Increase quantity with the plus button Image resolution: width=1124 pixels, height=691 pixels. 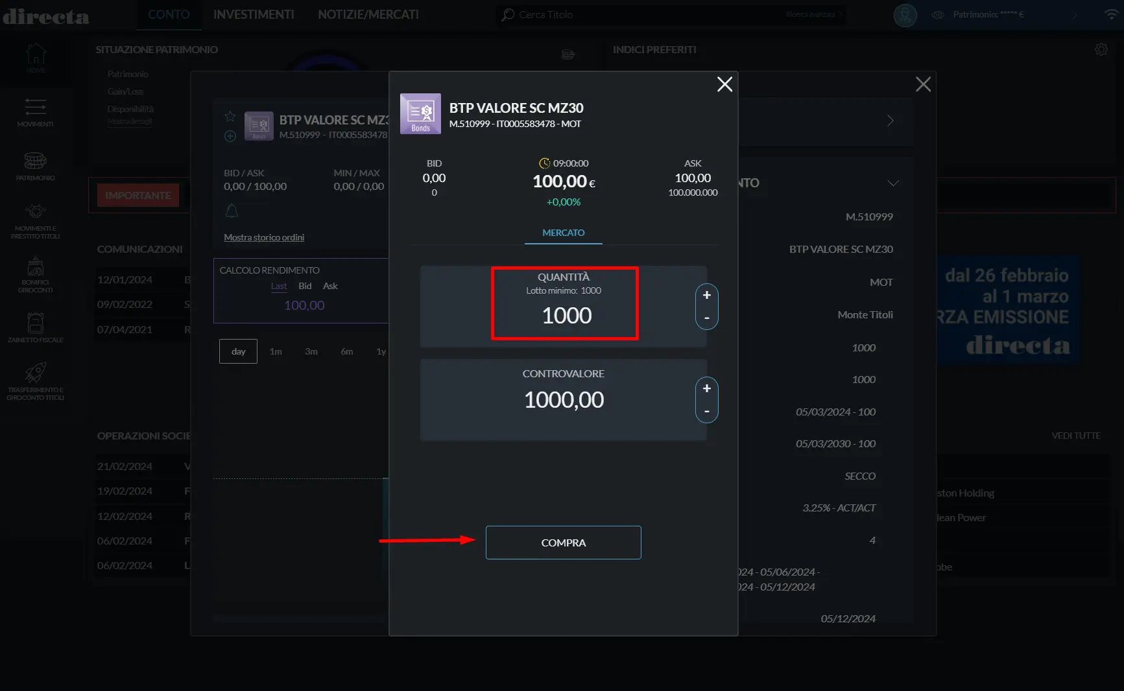(707, 295)
